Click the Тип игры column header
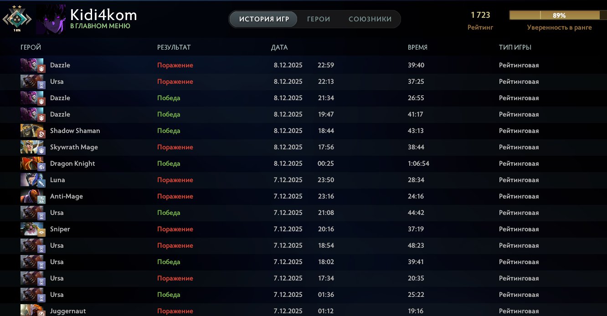Screen dimensions: 607x316 click(x=515, y=47)
